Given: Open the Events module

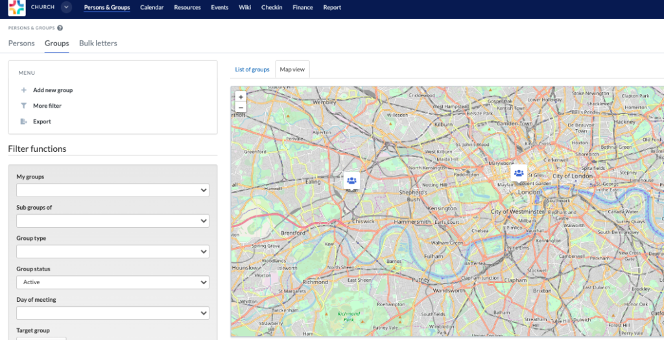Looking at the screenshot, I should pyautogui.click(x=220, y=7).
